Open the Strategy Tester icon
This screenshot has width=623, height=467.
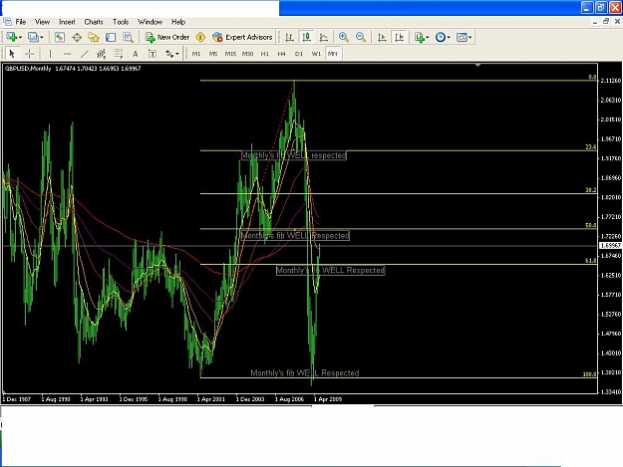pos(128,37)
